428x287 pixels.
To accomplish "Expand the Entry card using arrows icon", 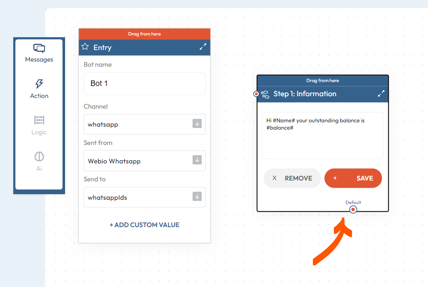I will (203, 47).
